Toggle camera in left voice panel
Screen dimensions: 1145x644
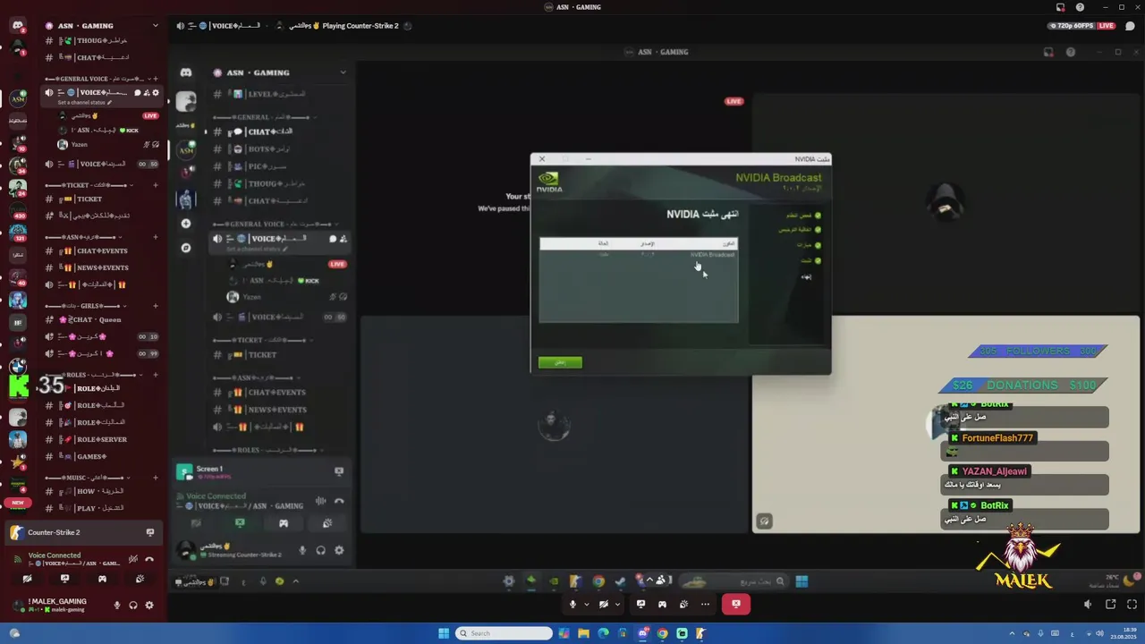27,579
